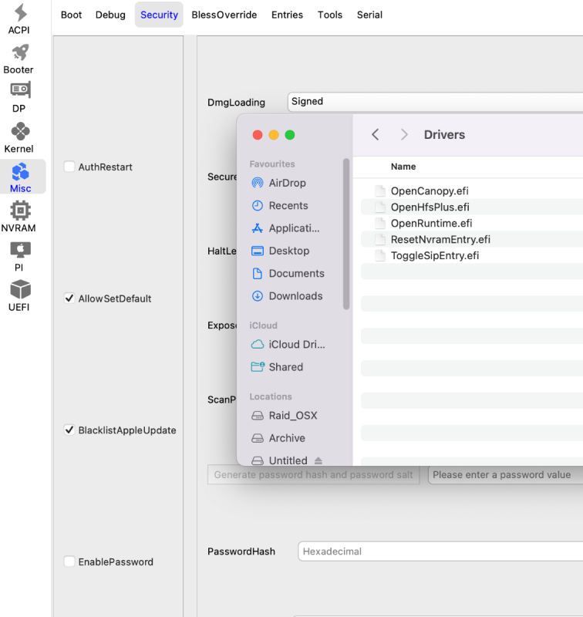
Task: Sort files by Name column header
Action: click(x=403, y=167)
